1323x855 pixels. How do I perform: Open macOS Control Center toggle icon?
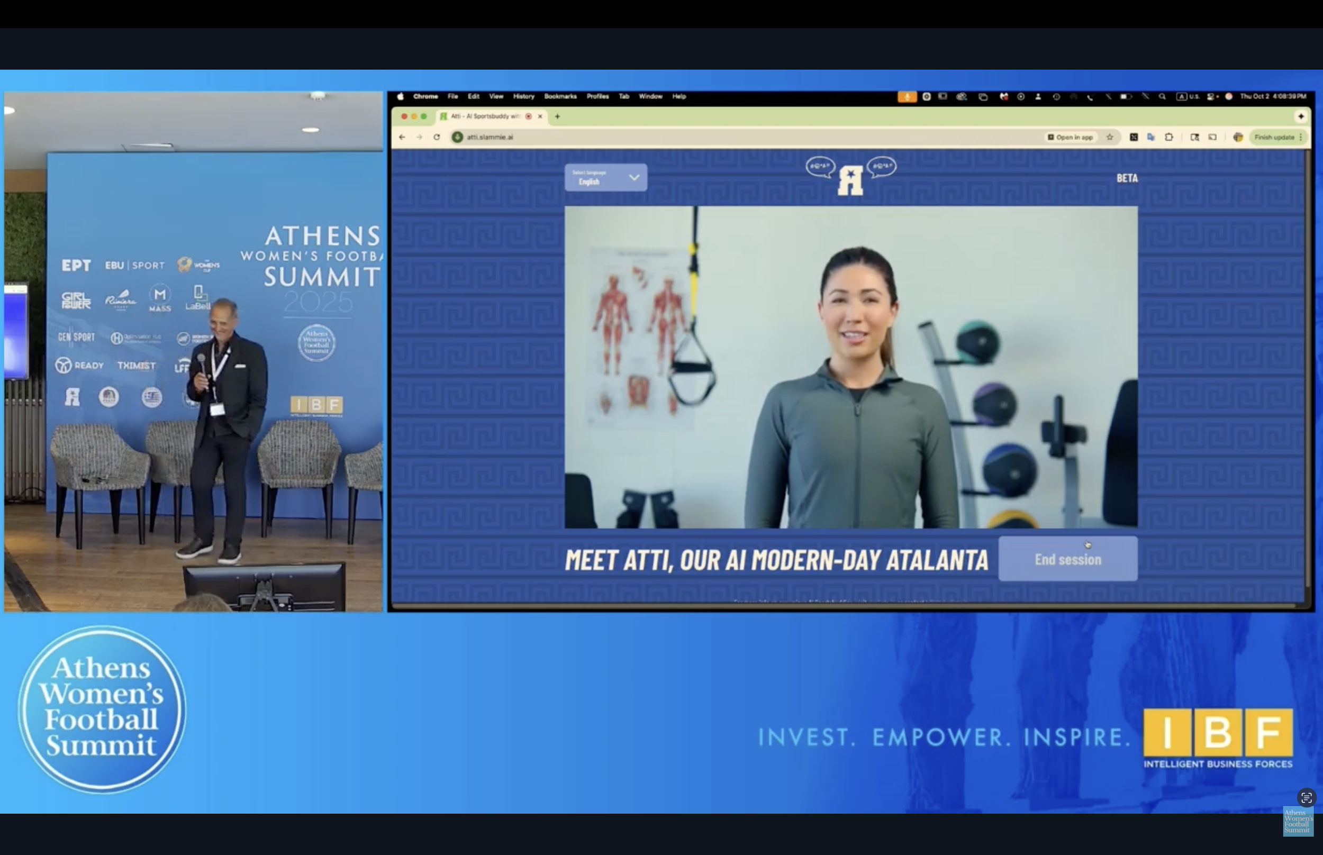1212,97
